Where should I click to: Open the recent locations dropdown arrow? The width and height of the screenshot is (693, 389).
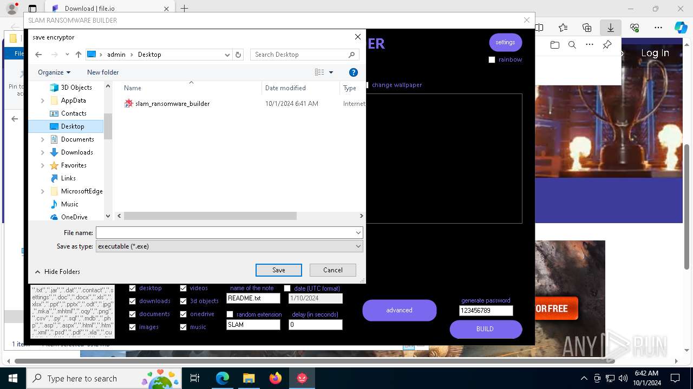67,55
